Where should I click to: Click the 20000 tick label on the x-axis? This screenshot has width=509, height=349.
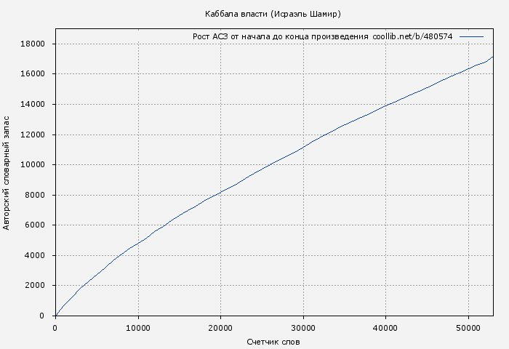[220, 328]
